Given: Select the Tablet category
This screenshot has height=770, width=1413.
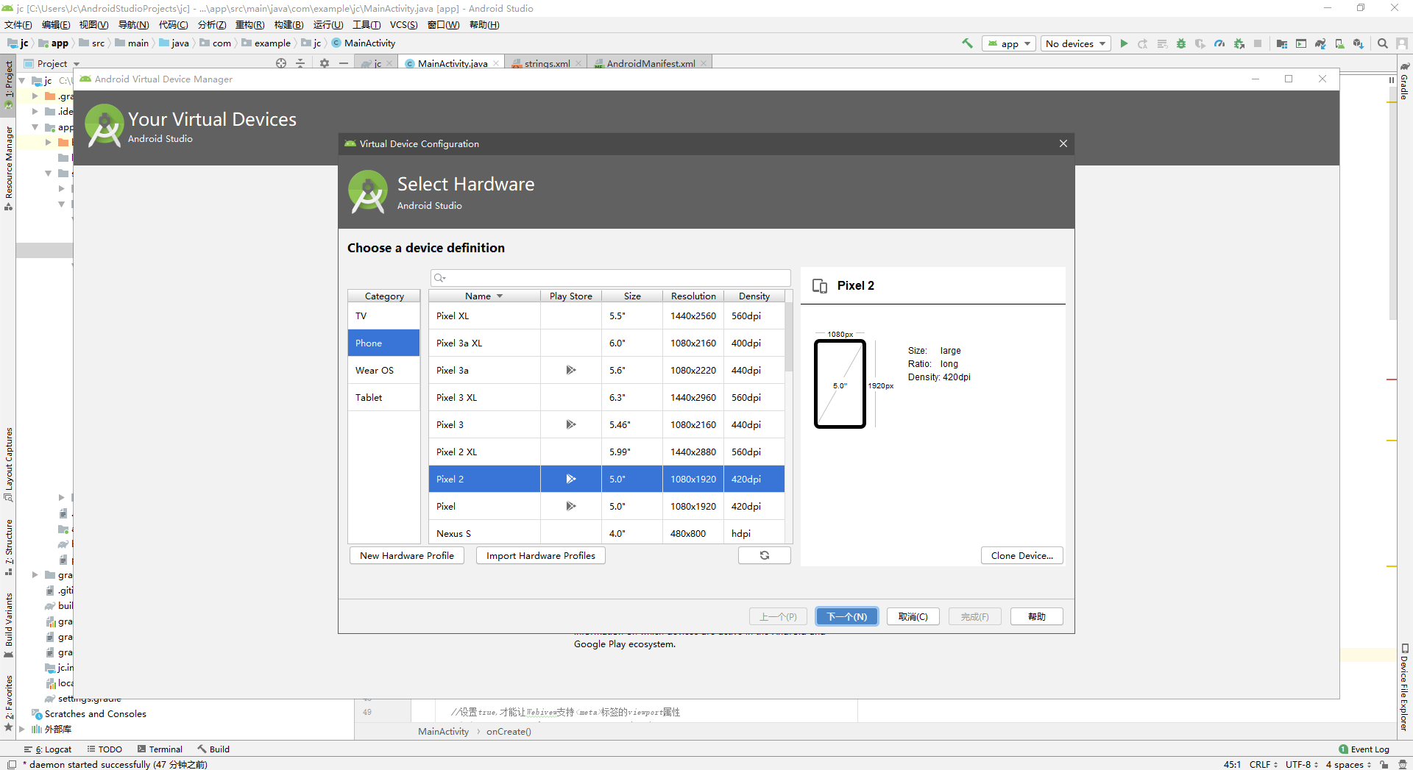Looking at the screenshot, I should (x=383, y=397).
